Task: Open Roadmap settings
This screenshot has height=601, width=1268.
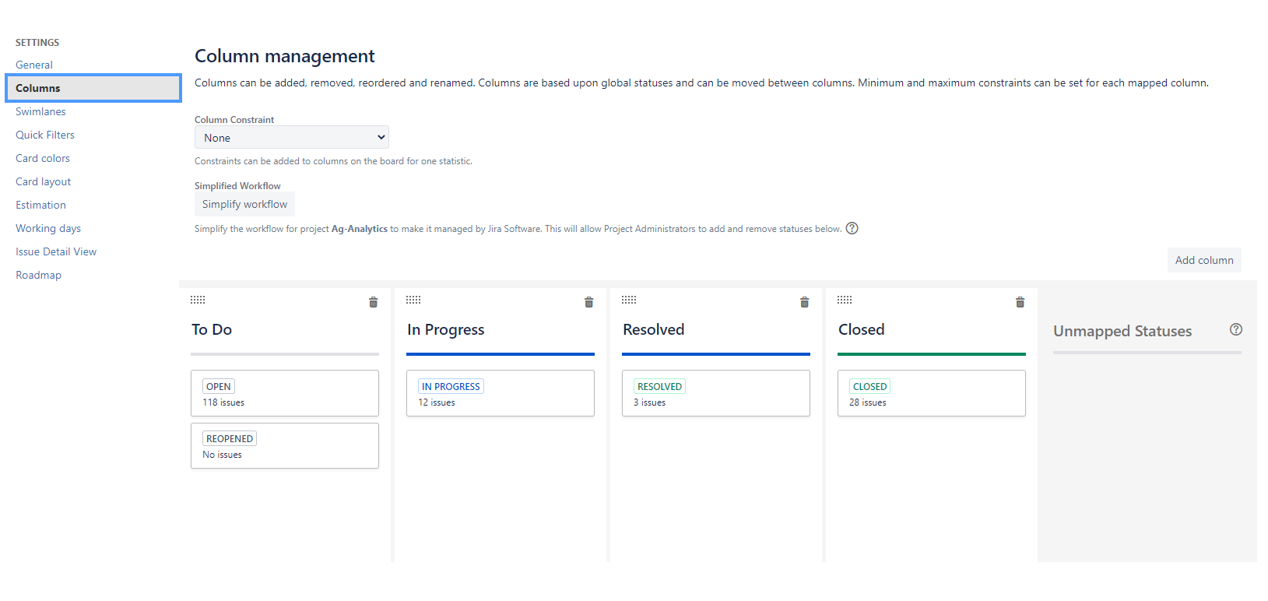Action: click(38, 275)
